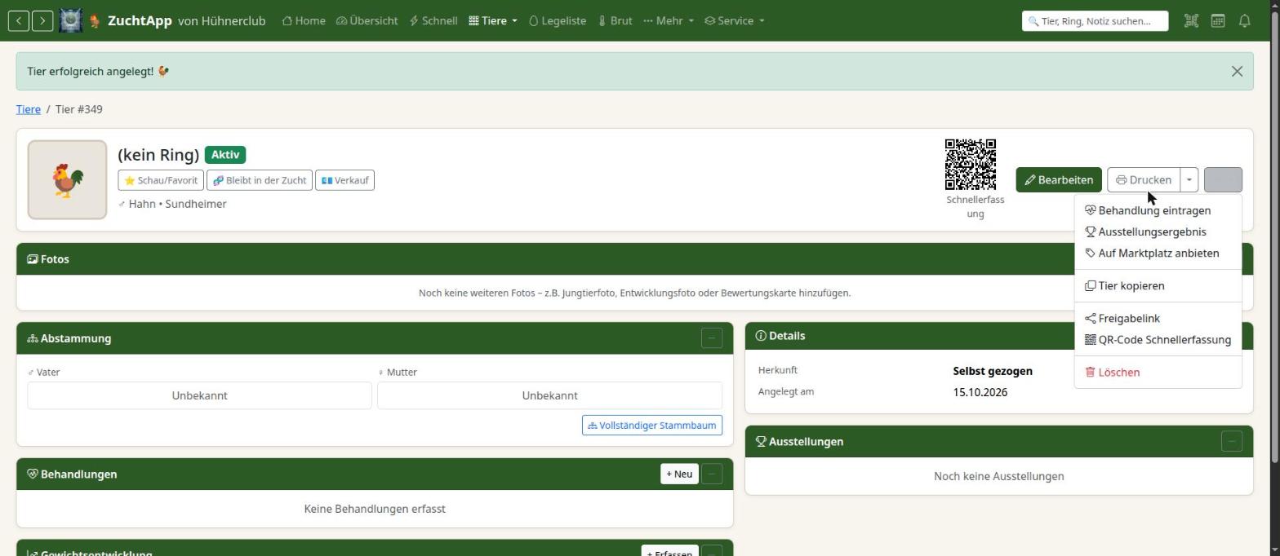Screen dimensions: 1280x556
Task: Select Ausstellungsergebnis menu entry
Action: coord(1158,232)
